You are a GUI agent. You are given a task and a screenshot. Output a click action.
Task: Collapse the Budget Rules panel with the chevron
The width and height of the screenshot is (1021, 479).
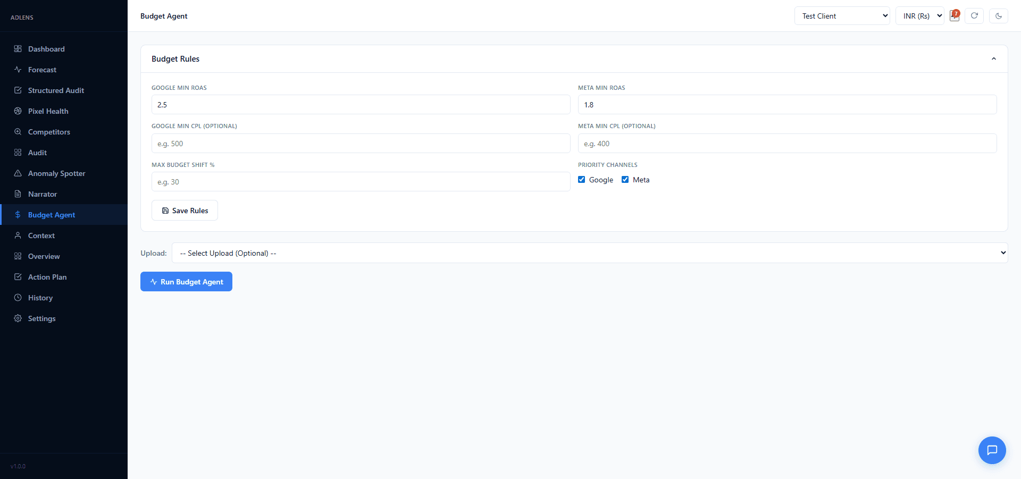994,58
